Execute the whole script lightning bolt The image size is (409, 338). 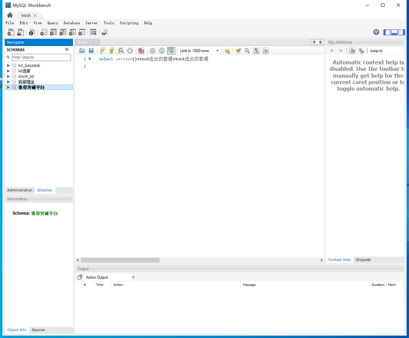pyautogui.click(x=102, y=51)
